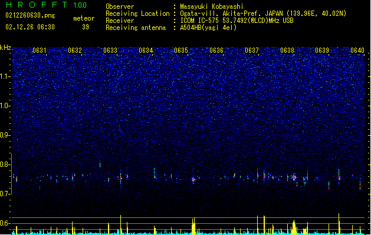
Task: Click the 0638 time marker
Action: coord(287,51)
